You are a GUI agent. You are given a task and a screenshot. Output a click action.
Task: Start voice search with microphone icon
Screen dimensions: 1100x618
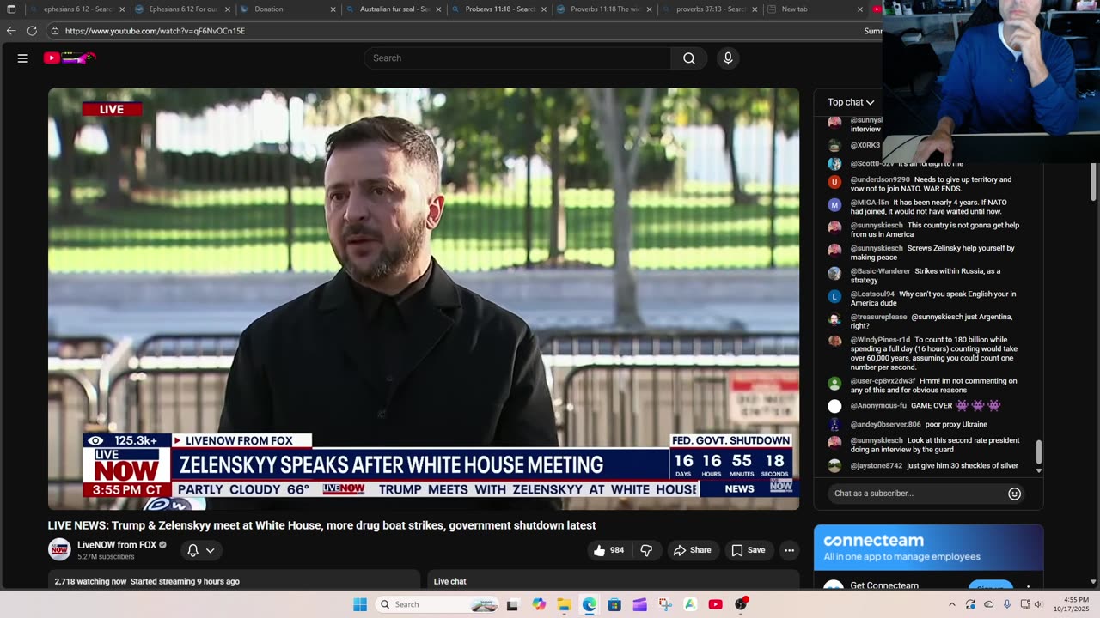728,58
